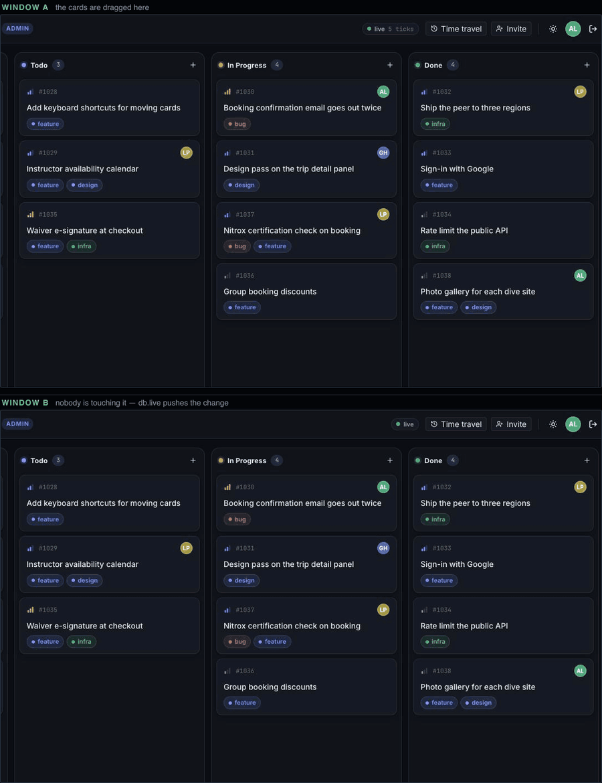Add a card to Todo in Window B

click(193, 460)
